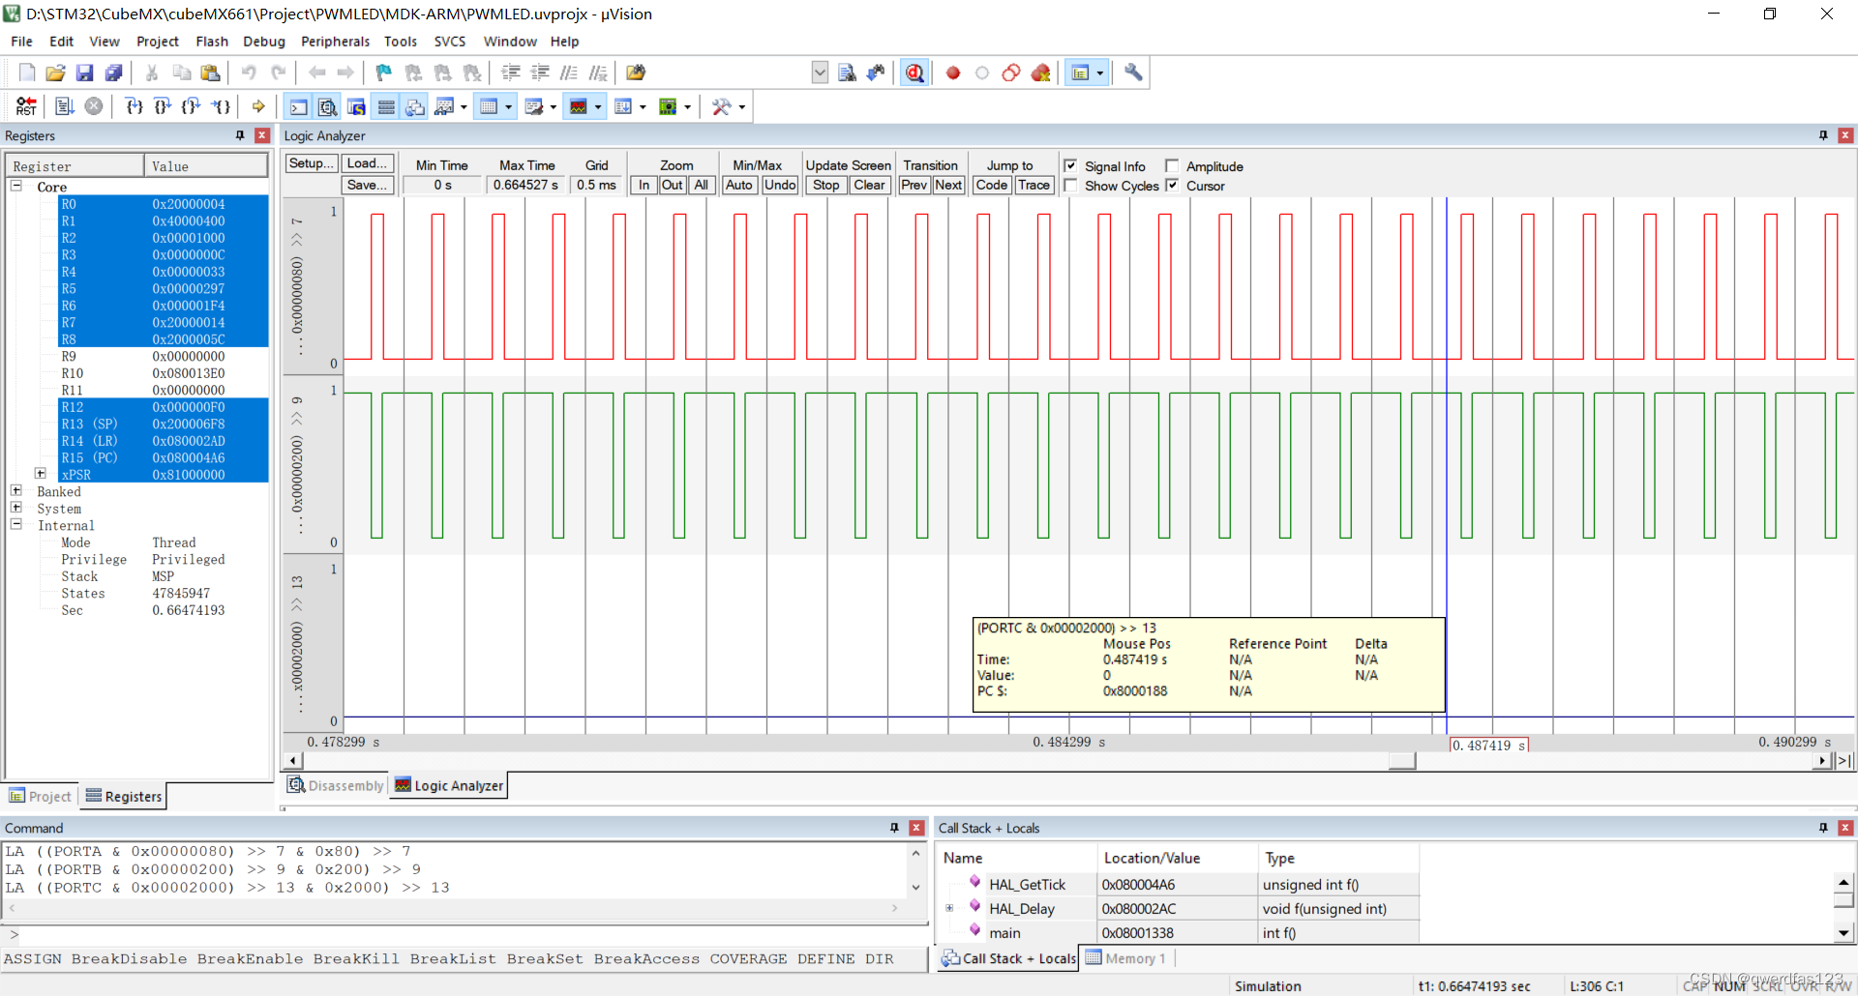Click the Save... button
Image resolution: width=1858 pixels, height=996 pixels.
click(367, 185)
